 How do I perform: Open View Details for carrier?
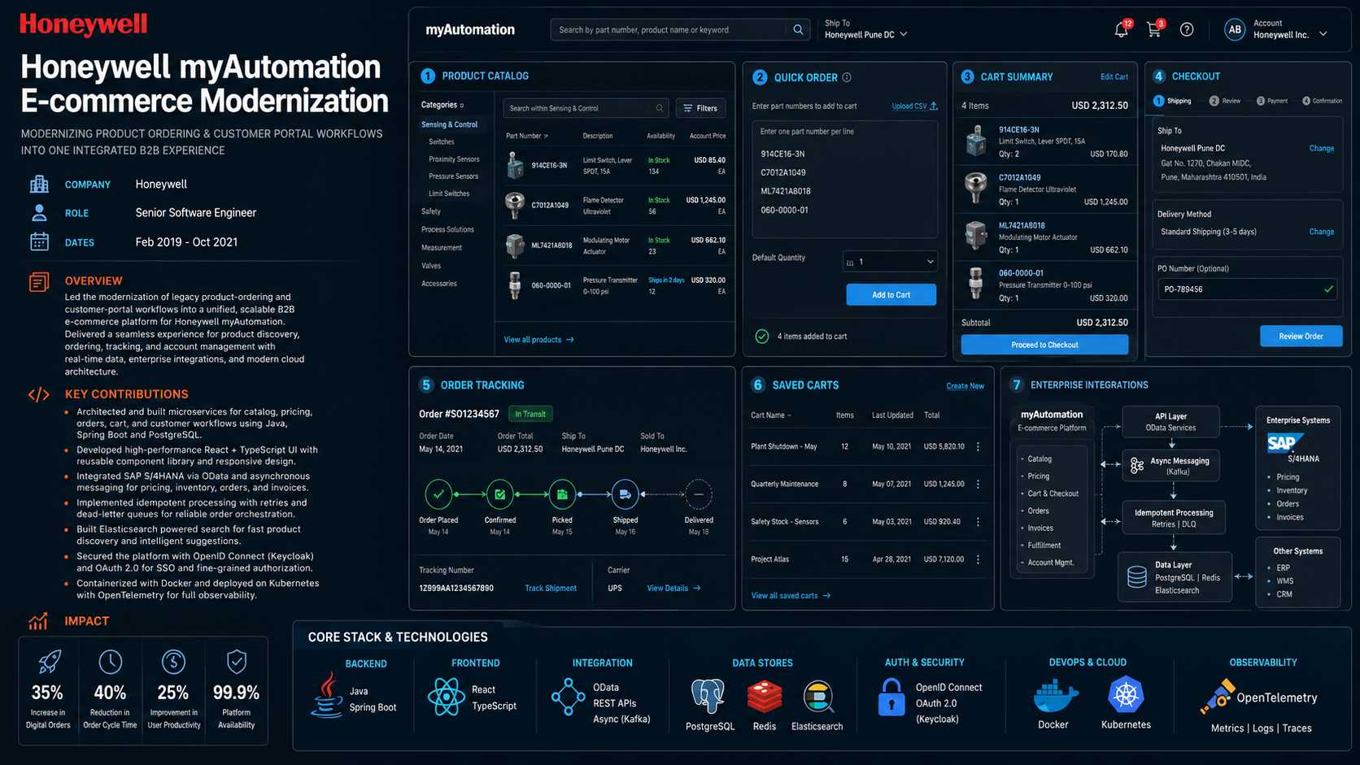tap(673, 588)
